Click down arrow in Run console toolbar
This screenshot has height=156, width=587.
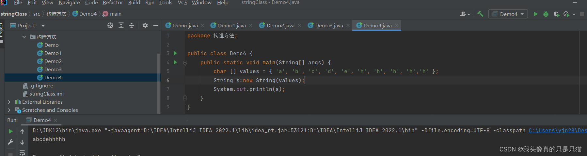pos(22,142)
